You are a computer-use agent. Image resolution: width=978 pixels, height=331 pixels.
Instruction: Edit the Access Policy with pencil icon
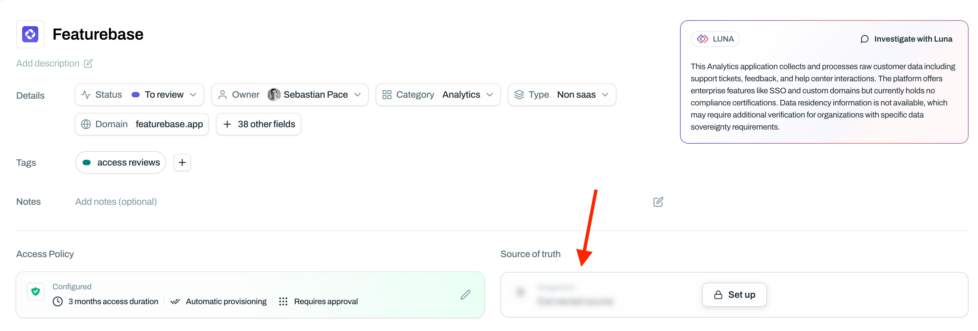pyautogui.click(x=465, y=294)
